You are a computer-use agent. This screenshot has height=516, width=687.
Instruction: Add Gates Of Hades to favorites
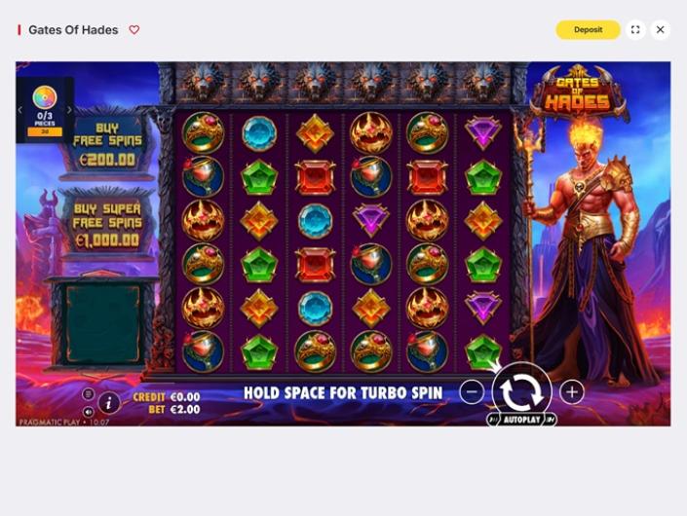pyautogui.click(x=134, y=30)
